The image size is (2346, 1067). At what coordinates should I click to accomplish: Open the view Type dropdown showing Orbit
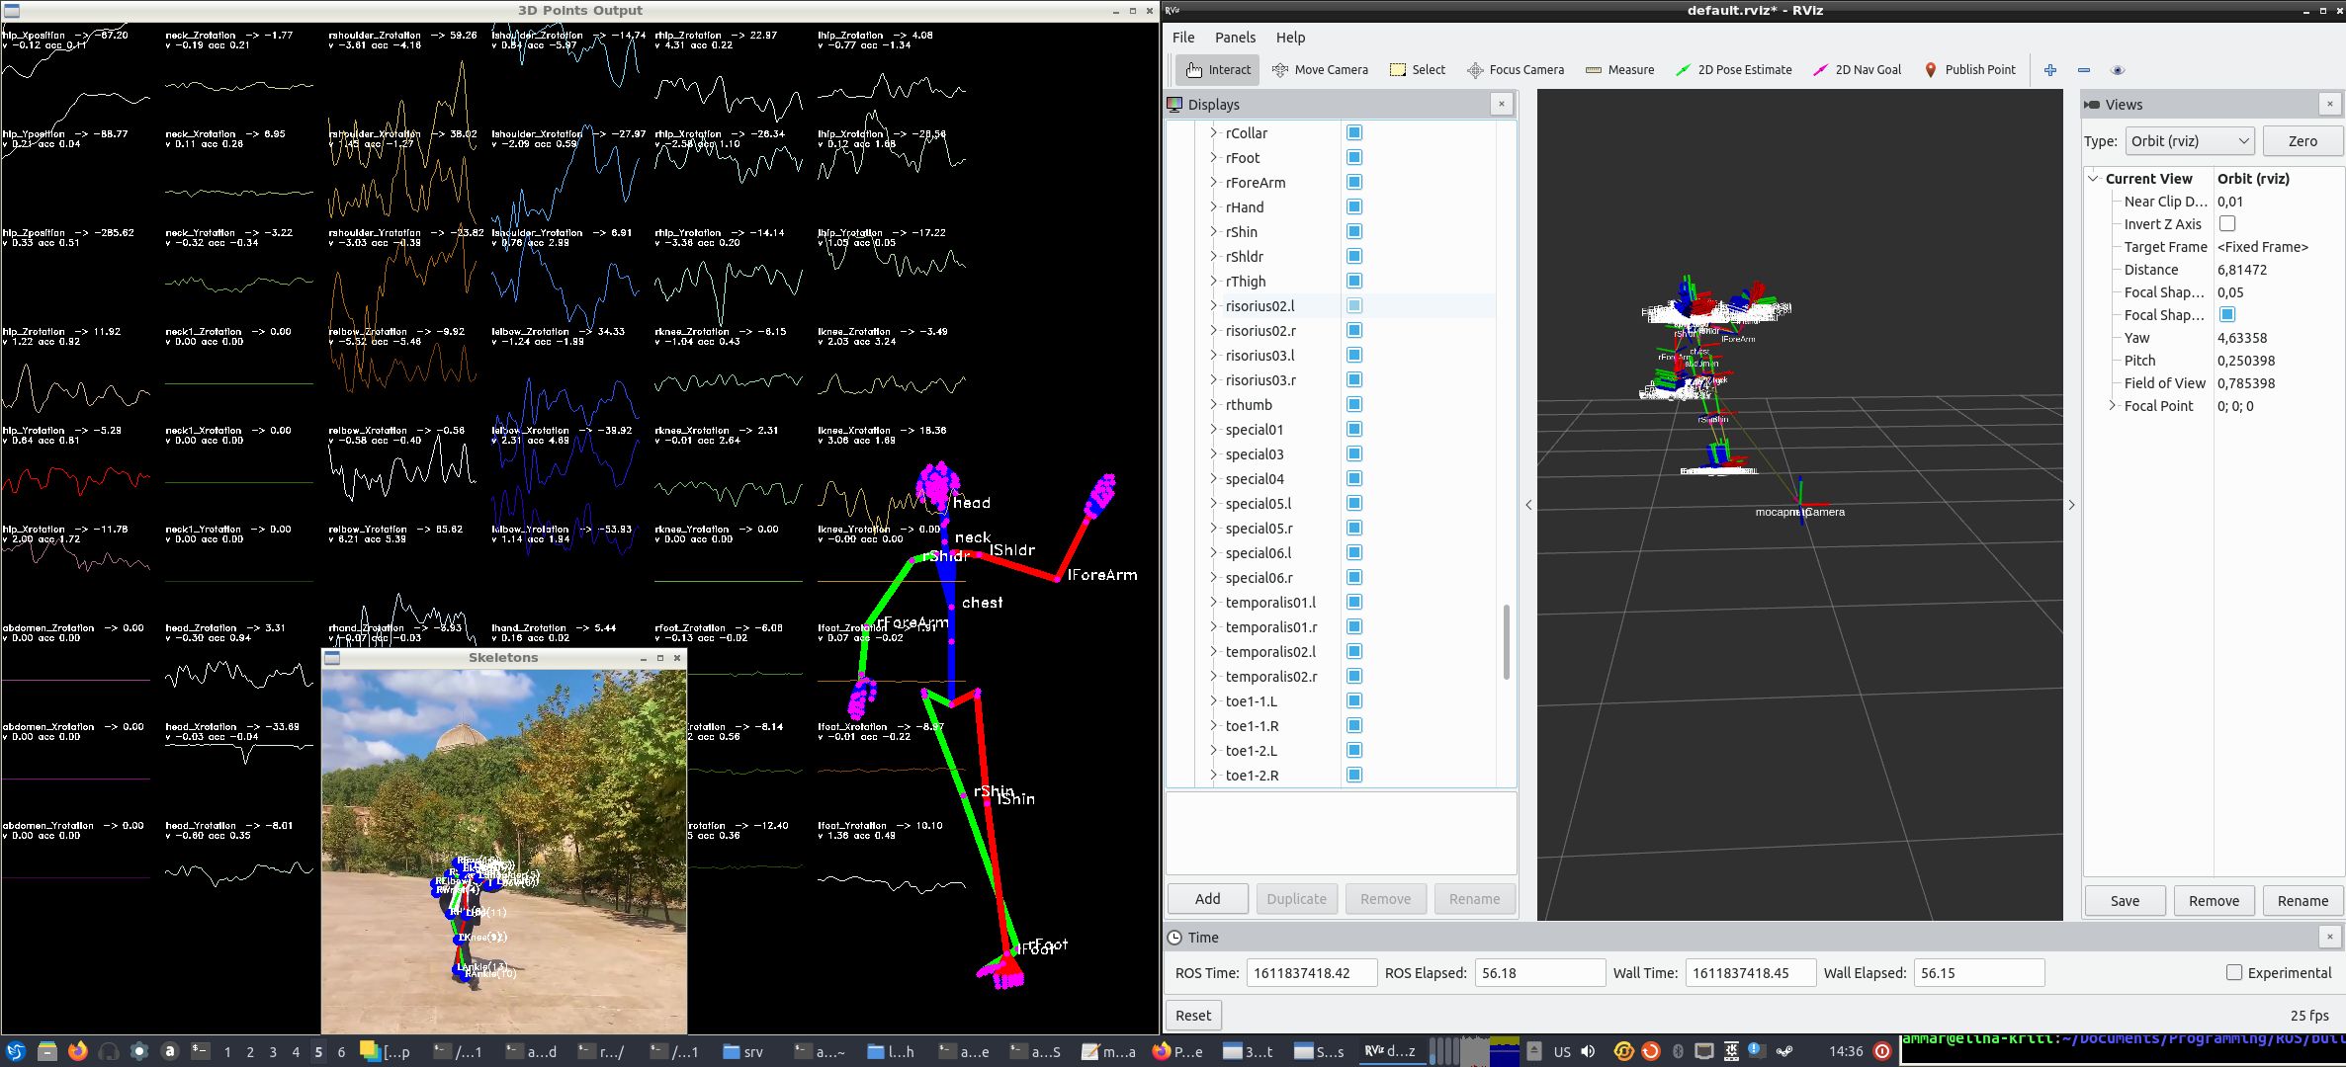[x=2190, y=140]
